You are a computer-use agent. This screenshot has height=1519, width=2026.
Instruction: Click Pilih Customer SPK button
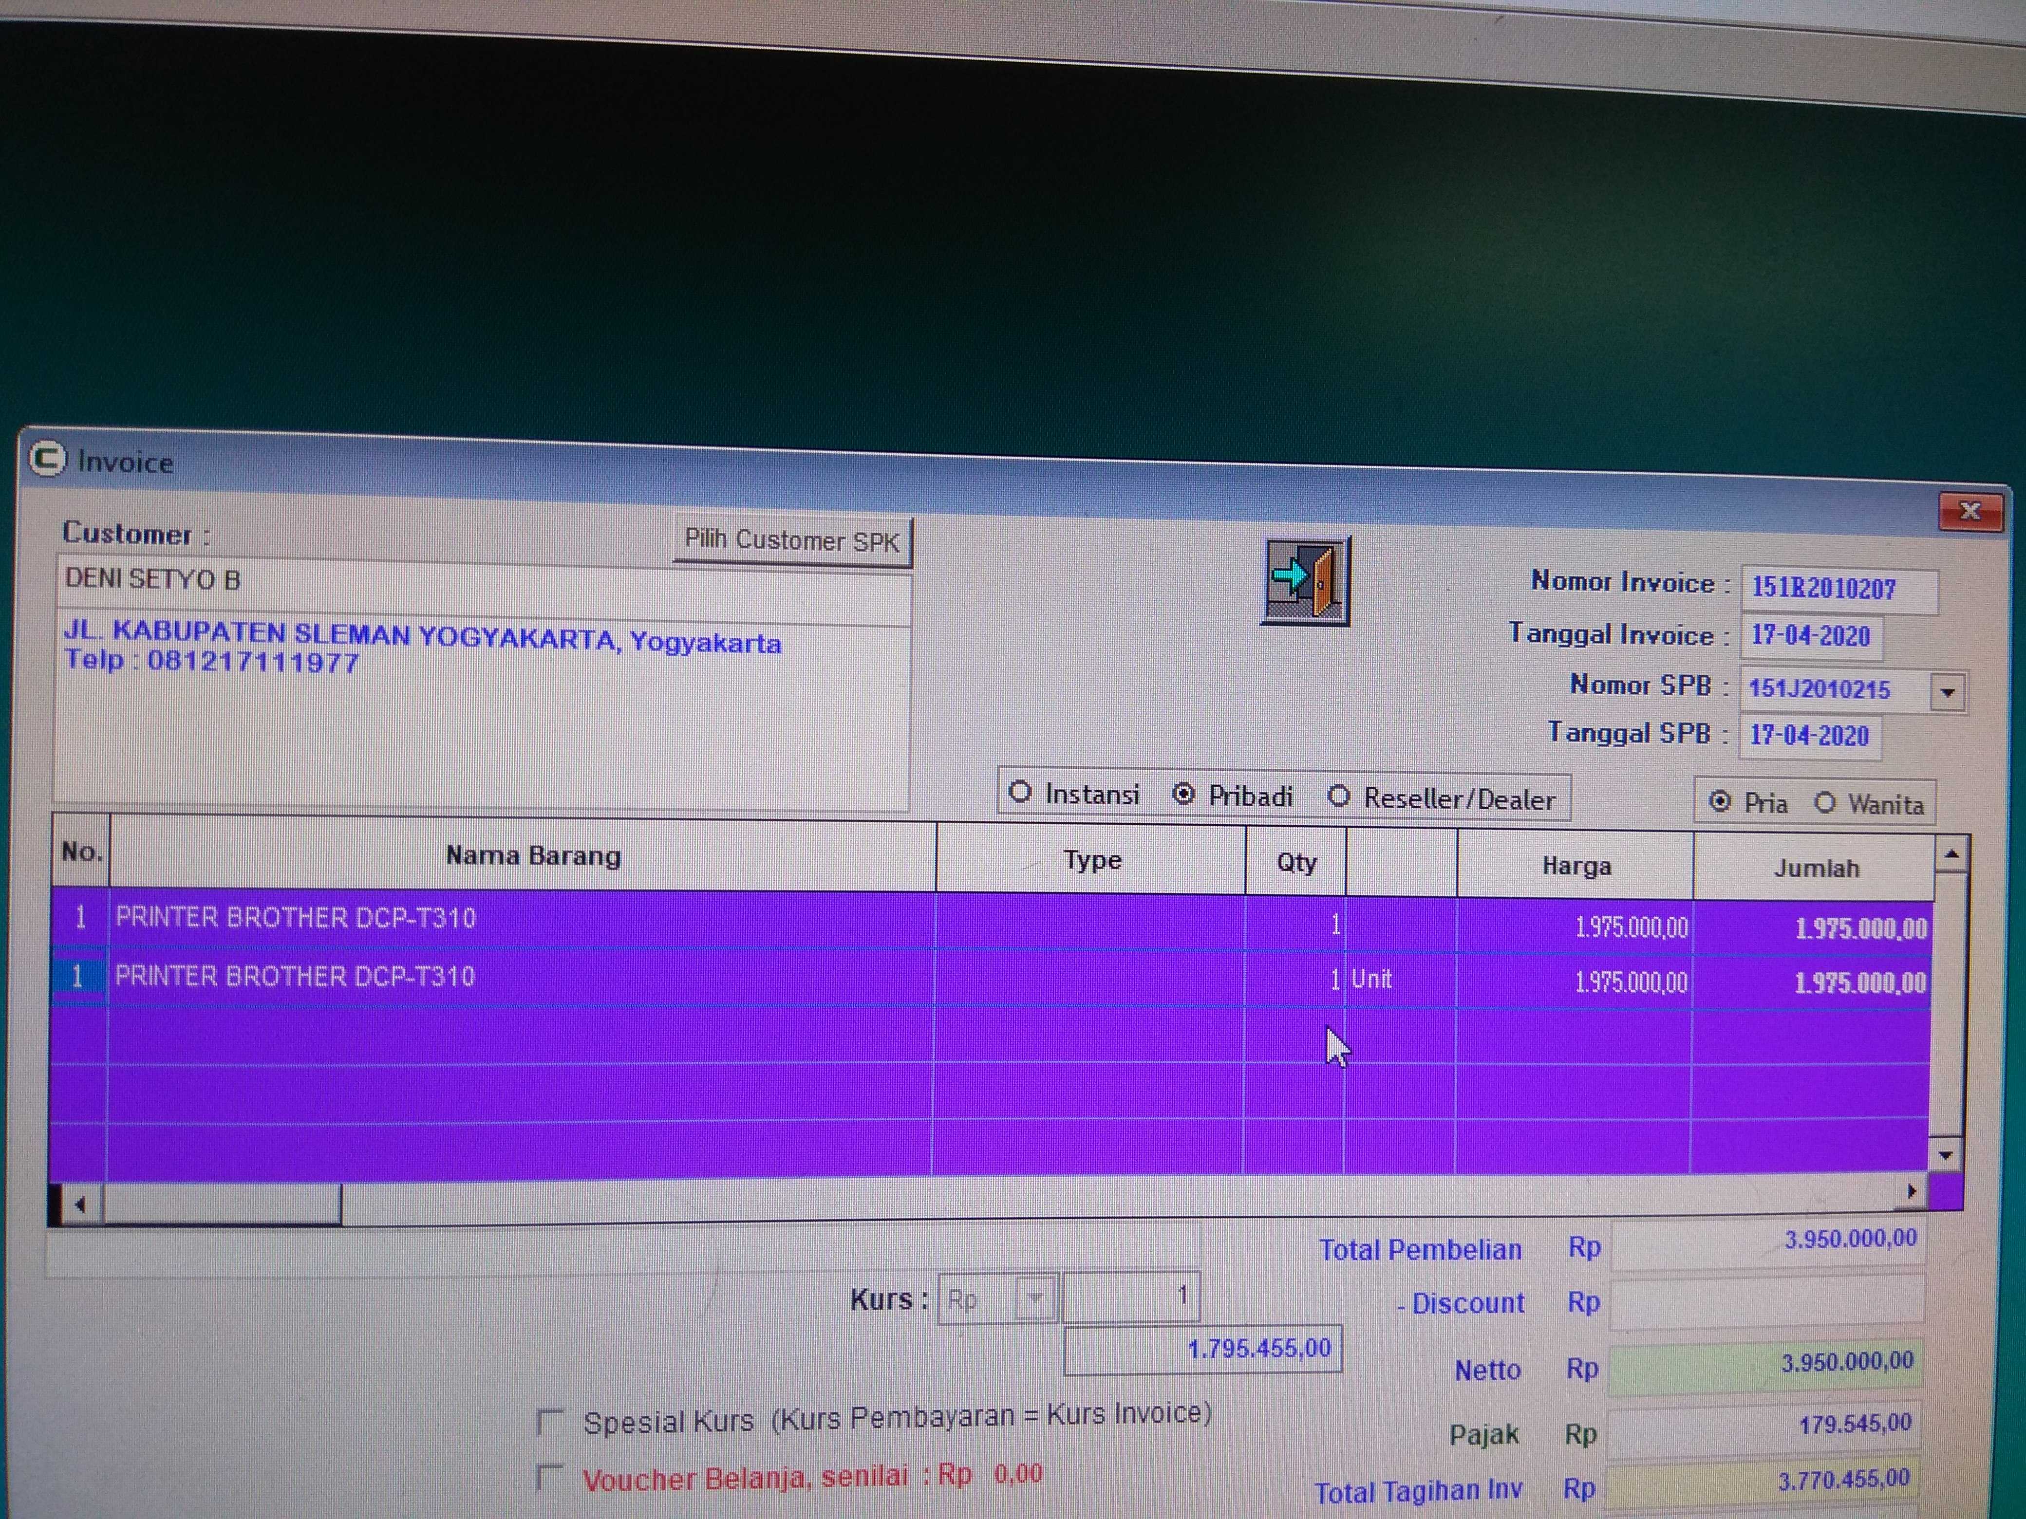point(792,541)
